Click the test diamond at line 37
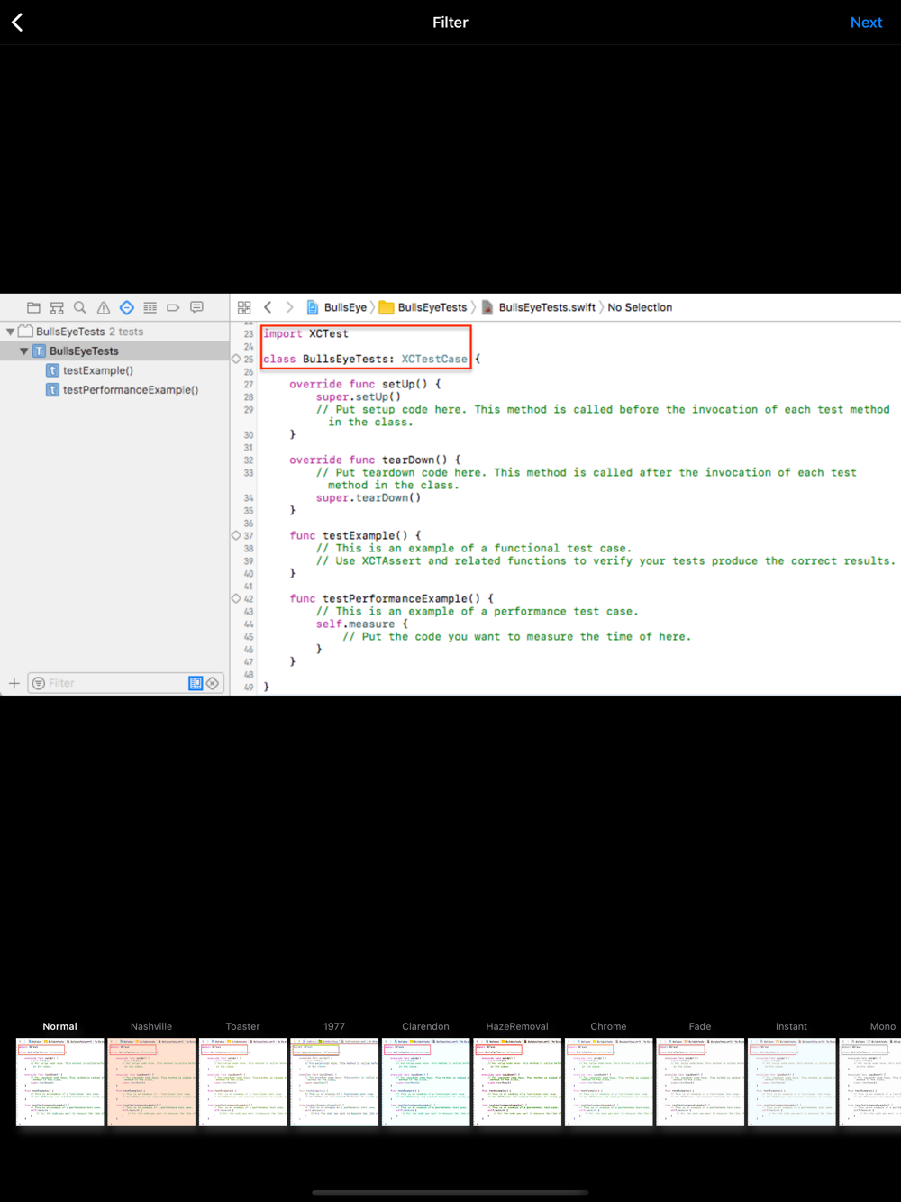The height and width of the screenshot is (1202, 901). click(x=236, y=535)
